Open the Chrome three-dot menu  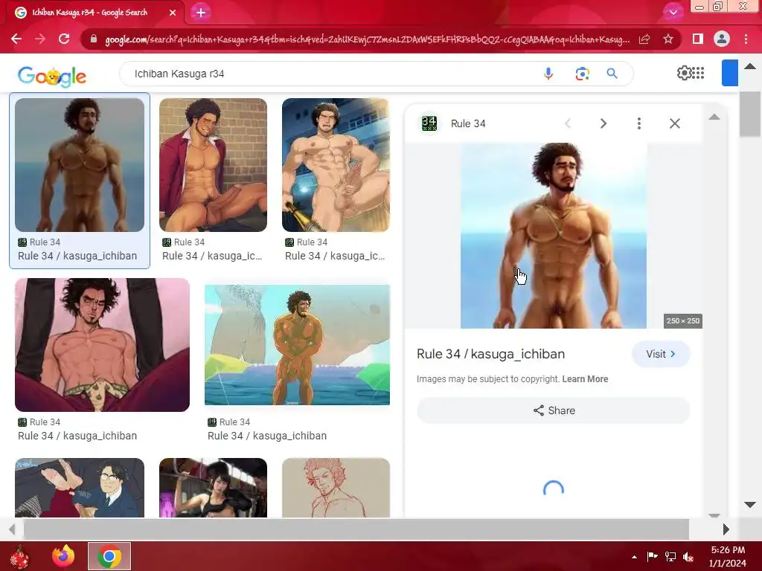pyautogui.click(x=746, y=39)
